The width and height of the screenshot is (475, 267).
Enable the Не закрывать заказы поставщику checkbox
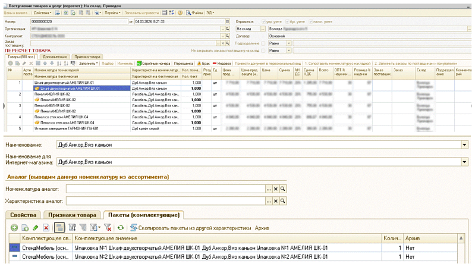pyautogui.click(x=263, y=51)
